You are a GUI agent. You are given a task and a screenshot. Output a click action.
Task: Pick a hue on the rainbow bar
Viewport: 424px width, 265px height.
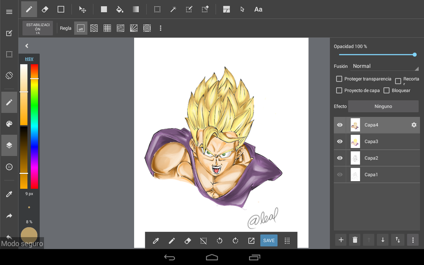34,126
